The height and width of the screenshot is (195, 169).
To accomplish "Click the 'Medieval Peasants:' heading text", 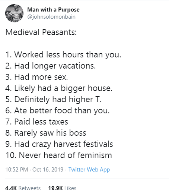I will 41,32.
